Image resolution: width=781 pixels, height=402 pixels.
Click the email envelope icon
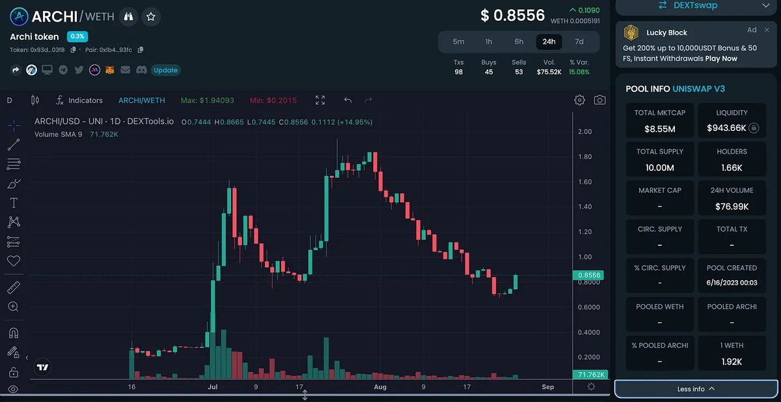[x=126, y=70]
